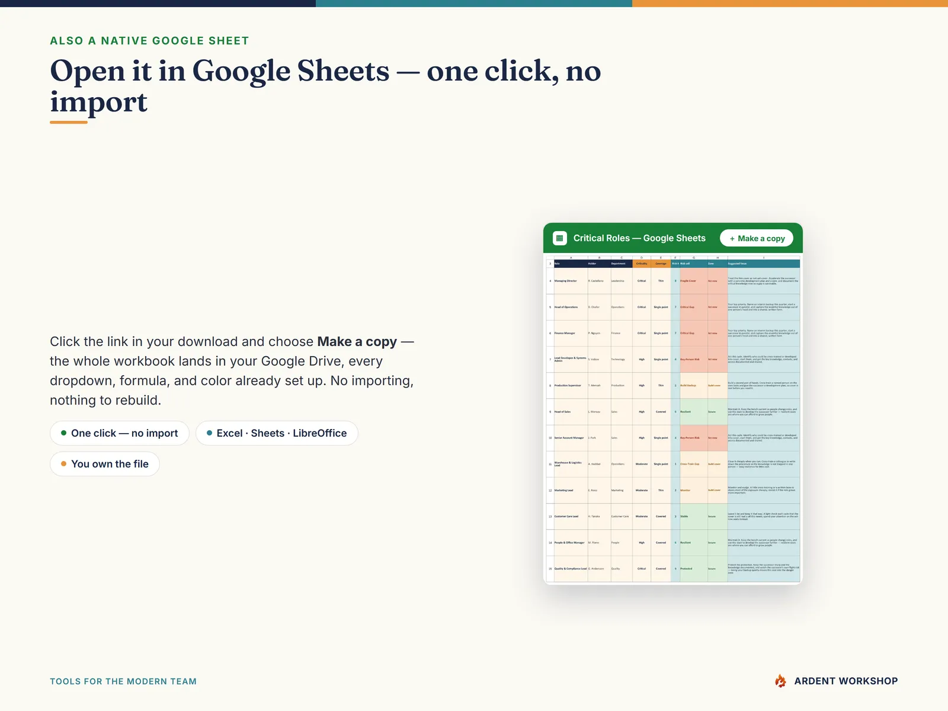Click the 'Monitor' risk cell
Screen dimensions: 948x711
coord(693,490)
